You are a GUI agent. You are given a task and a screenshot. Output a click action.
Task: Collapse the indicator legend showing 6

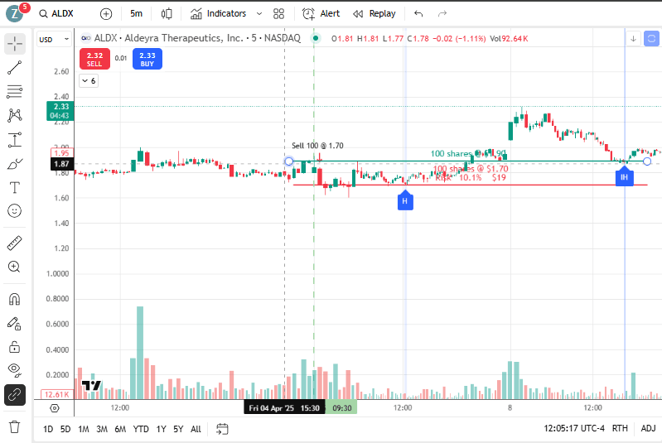89,80
